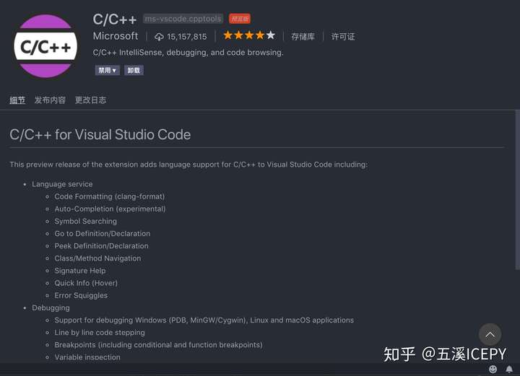Viewport: 520px width, 376px height.
Task: Click the 'C/C++ for Visual Studio Code' heading
Action: click(x=100, y=134)
